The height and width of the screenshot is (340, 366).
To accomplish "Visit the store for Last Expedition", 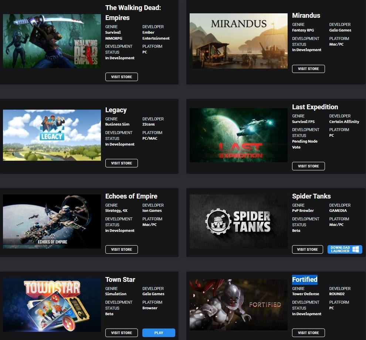I will point(308,166).
